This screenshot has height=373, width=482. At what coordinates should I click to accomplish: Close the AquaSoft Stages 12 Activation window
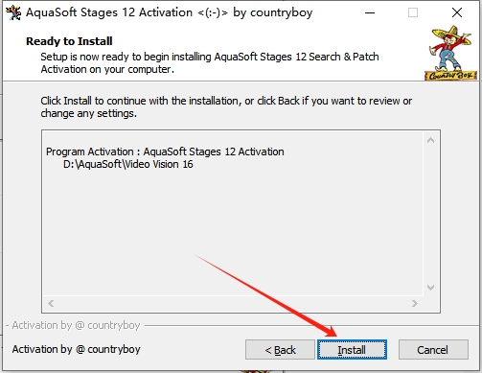[x=457, y=12]
